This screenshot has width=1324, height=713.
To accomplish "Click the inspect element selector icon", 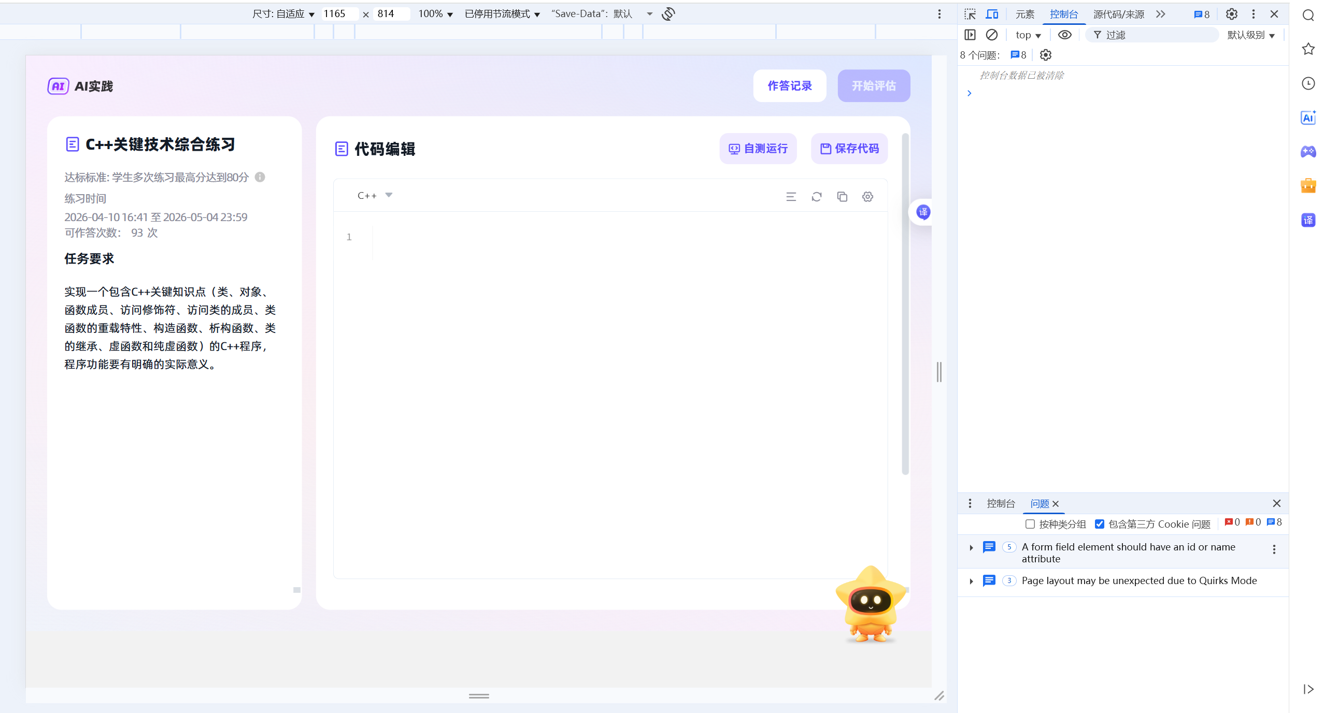I will [970, 14].
